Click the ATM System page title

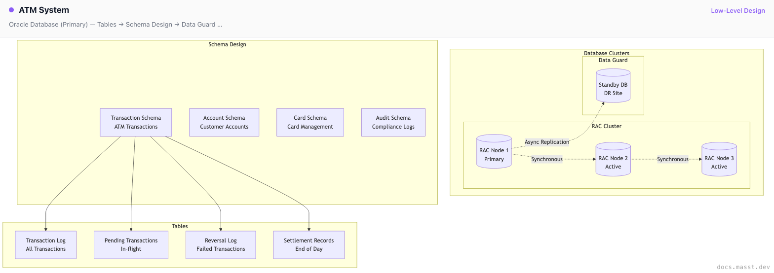44,10
